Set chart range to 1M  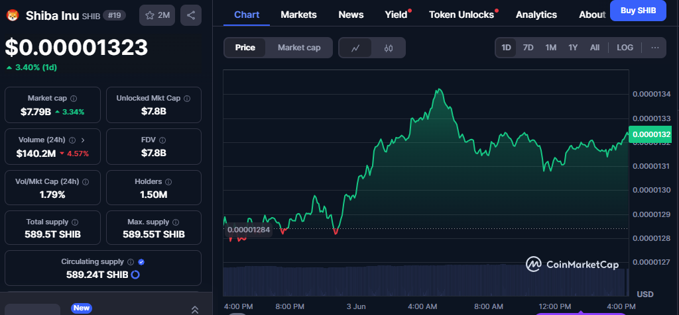551,48
